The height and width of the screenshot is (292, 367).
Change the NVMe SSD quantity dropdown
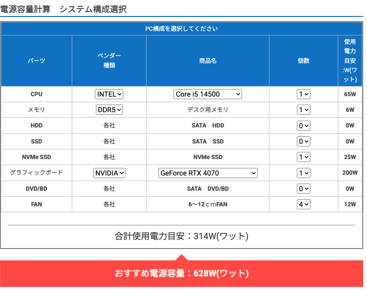tap(303, 157)
